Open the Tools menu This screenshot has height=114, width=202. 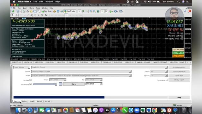click(x=38, y=8)
